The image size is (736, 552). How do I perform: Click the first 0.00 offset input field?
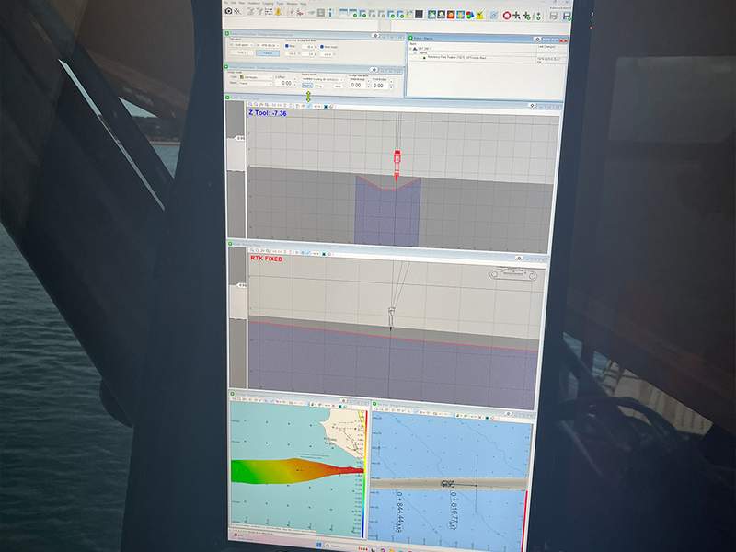[x=286, y=84]
